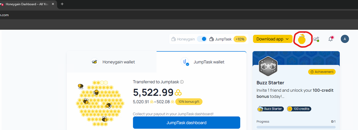Click the 5,522.99 transferred amount

coord(153,92)
